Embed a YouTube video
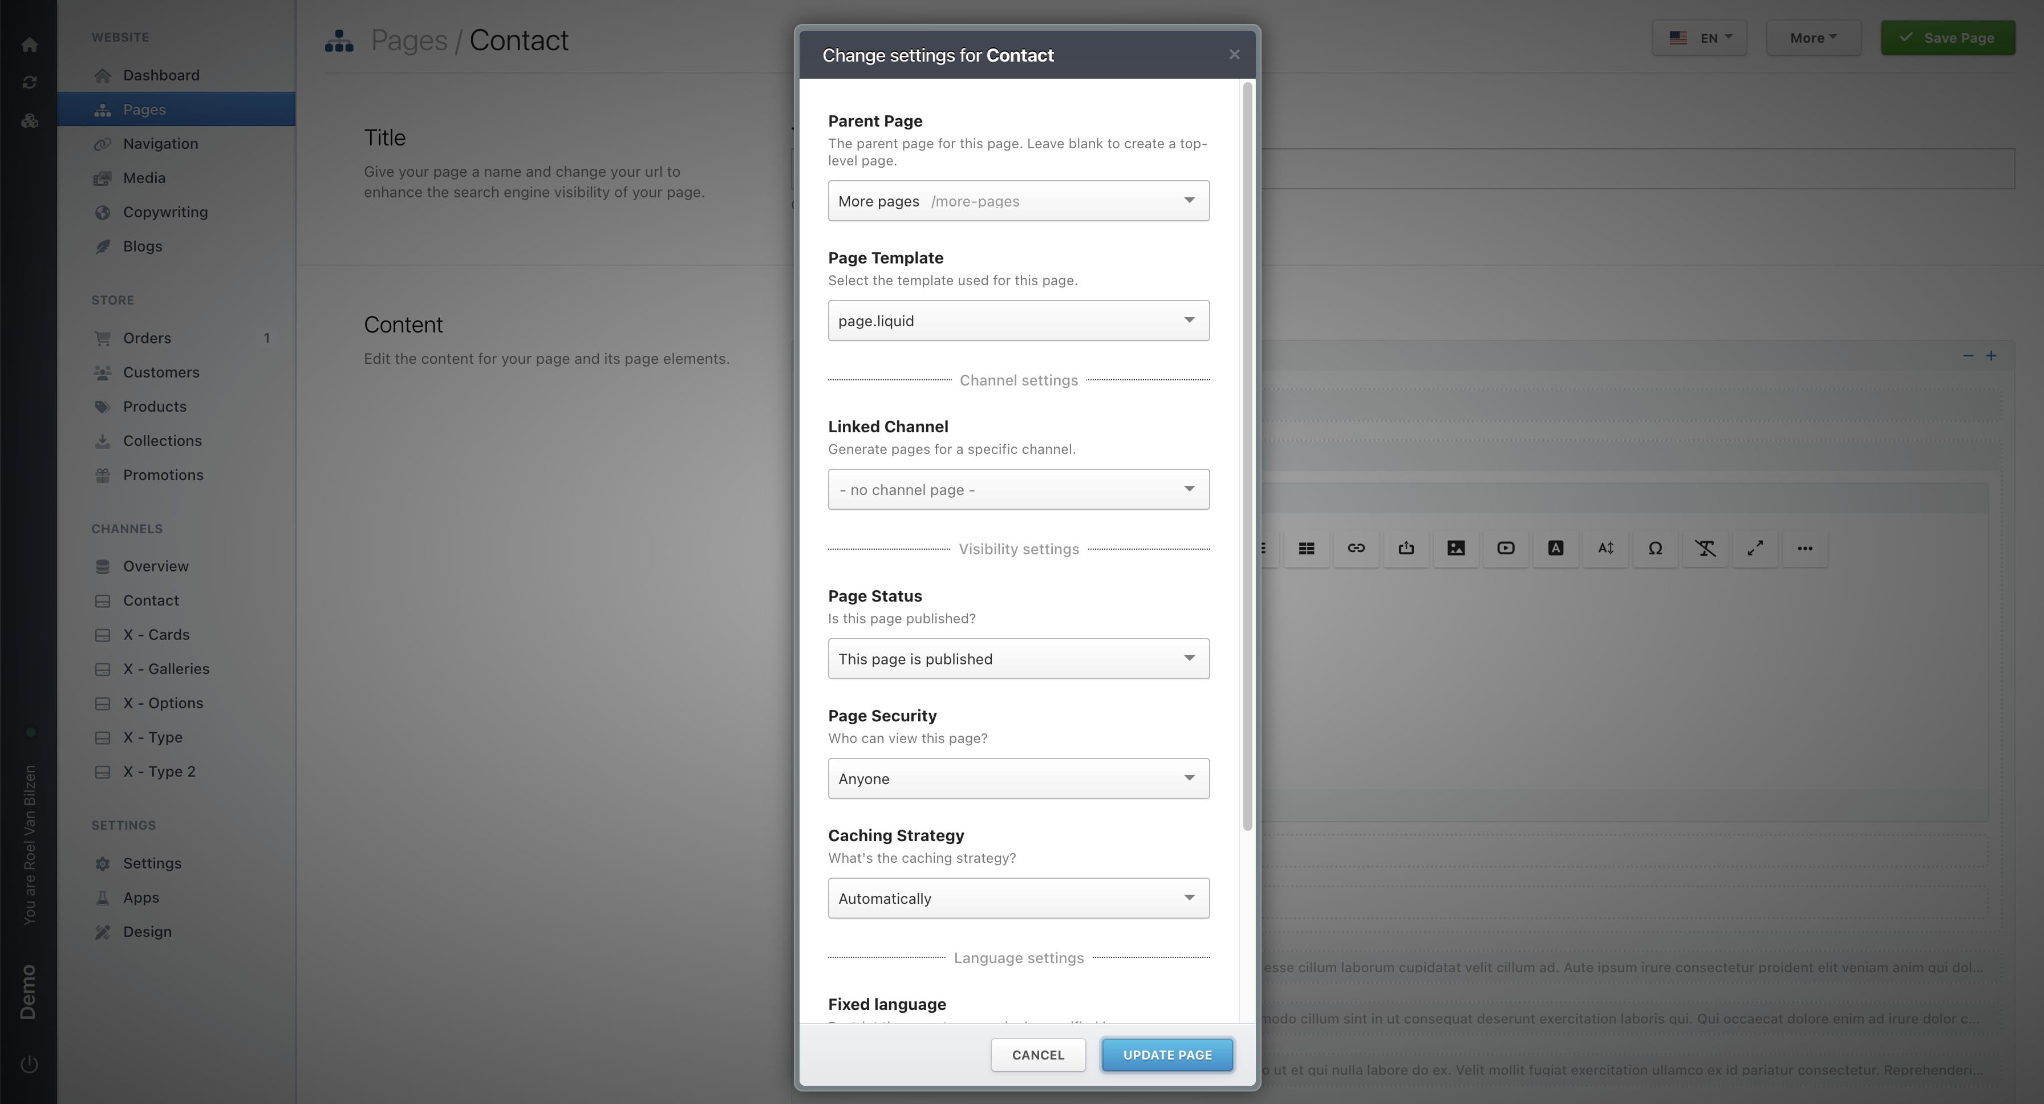Image resolution: width=2044 pixels, height=1104 pixels. (1504, 548)
